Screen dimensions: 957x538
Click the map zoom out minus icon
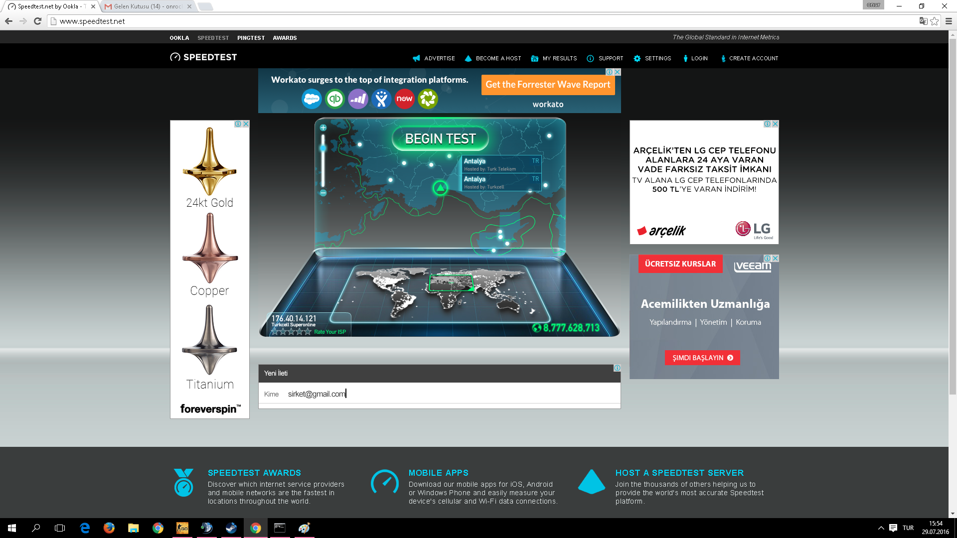point(323,193)
